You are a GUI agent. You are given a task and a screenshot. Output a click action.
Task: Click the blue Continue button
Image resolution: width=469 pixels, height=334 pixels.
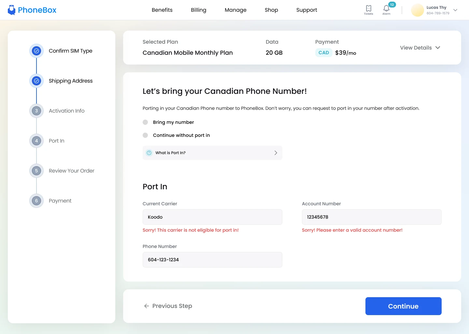point(404,306)
